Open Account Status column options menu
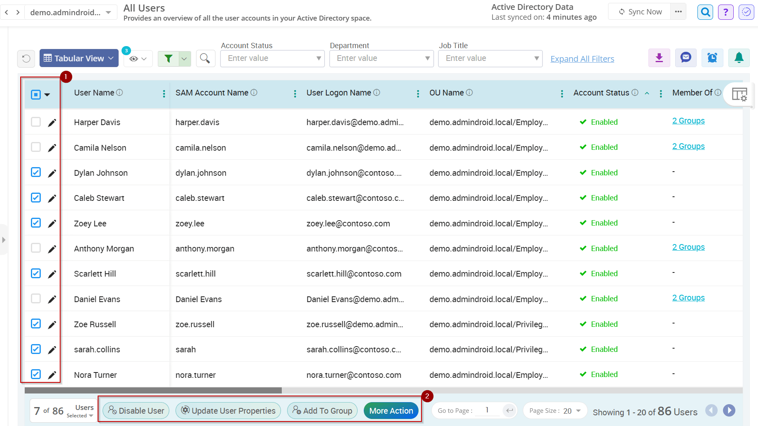 click(x=661, y=94)
